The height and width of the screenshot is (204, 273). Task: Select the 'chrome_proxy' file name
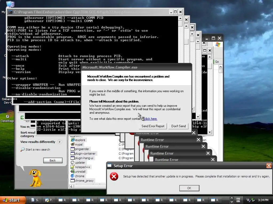pos(84,181)
